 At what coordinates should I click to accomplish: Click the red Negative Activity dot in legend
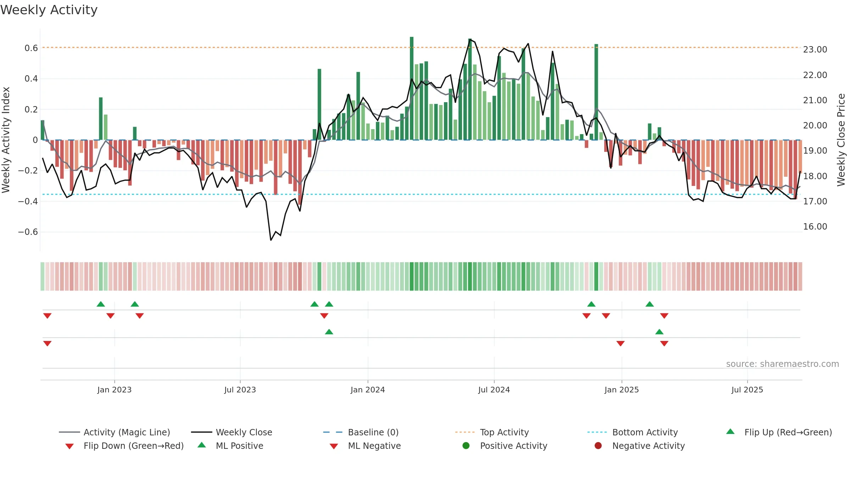coord(598,445)
